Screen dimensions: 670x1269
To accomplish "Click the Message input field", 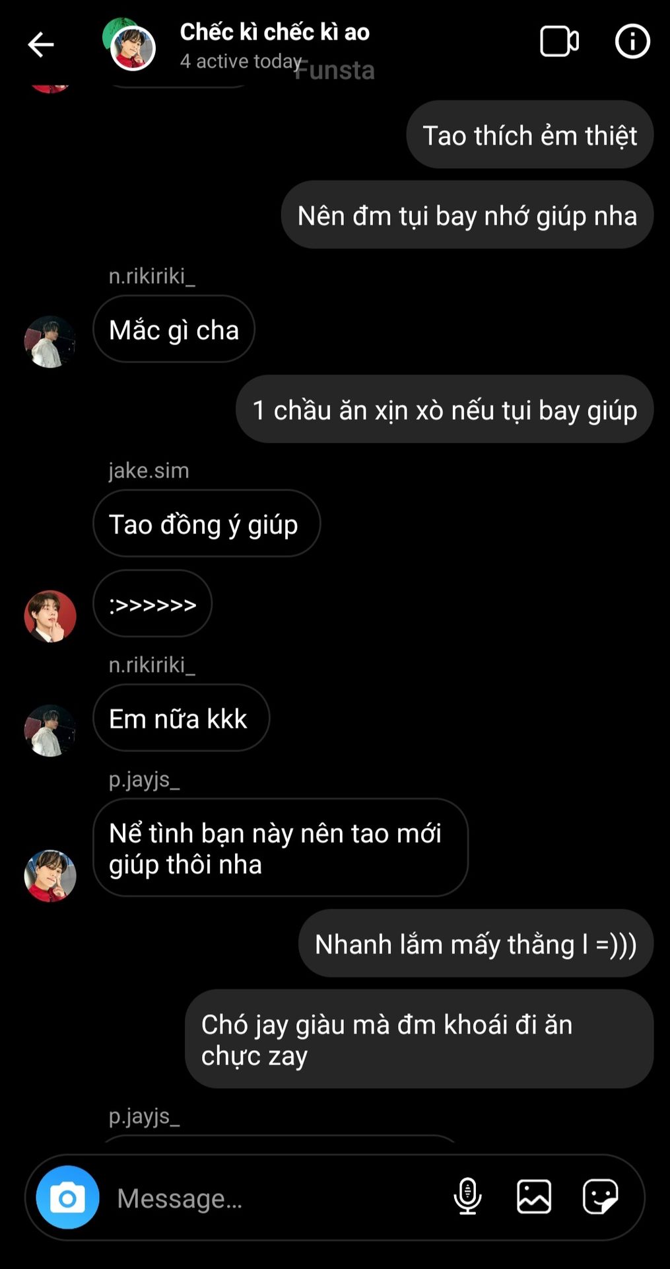I will pos(277,1198).
